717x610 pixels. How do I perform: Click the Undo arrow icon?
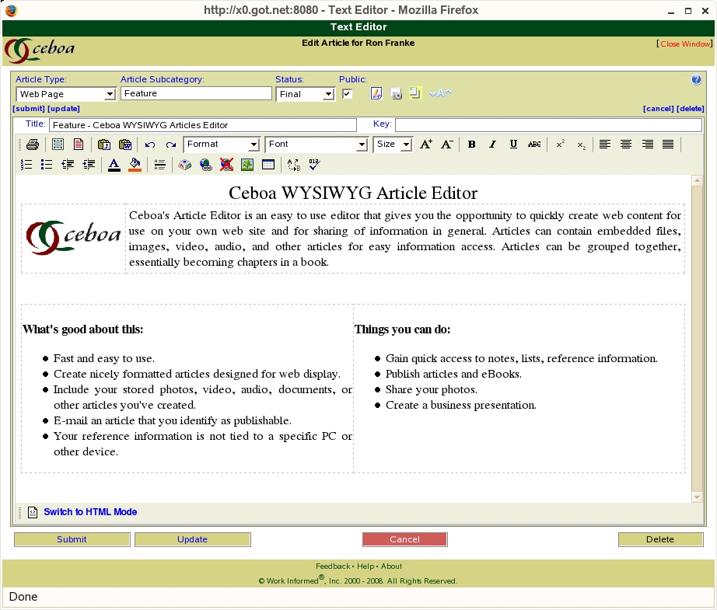[150, 145]
